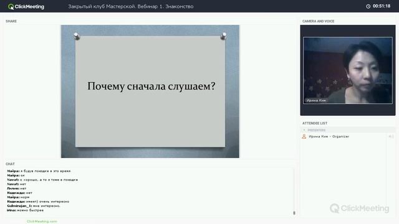Click the Майра chat message 'норм'
The width and height of the screenshot is (399, 224).
click(18, 197)
